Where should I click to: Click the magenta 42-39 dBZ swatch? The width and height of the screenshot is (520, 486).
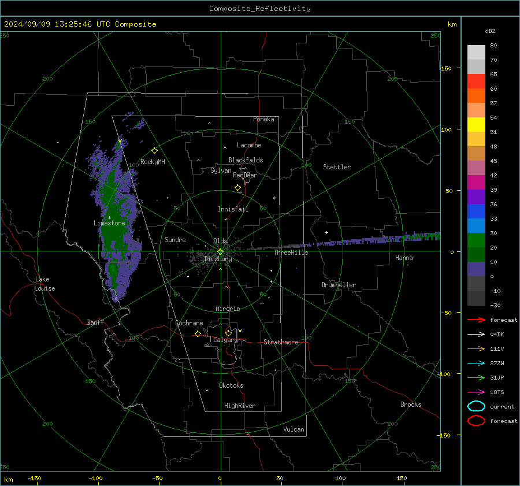(x=476, y=183)
